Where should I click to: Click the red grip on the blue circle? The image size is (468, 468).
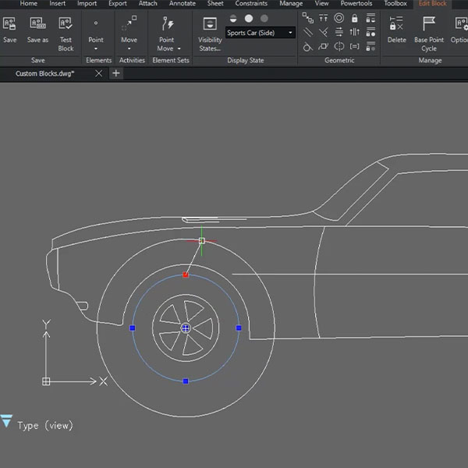(x=186, y=275)
